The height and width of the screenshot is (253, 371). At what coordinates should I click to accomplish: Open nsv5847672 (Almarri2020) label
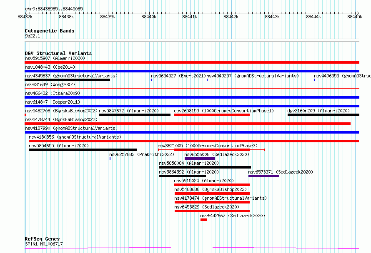coord(129,111)
